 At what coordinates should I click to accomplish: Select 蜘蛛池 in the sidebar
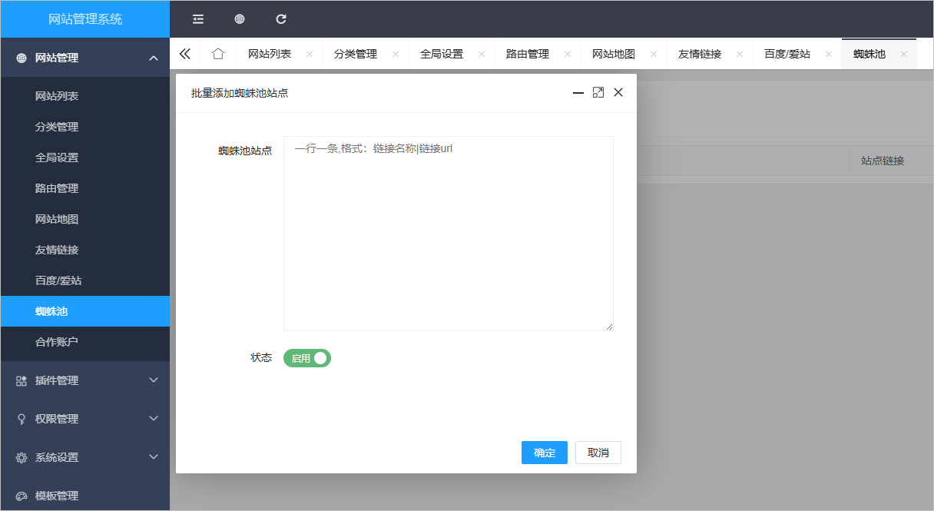(x=85, y=311)
